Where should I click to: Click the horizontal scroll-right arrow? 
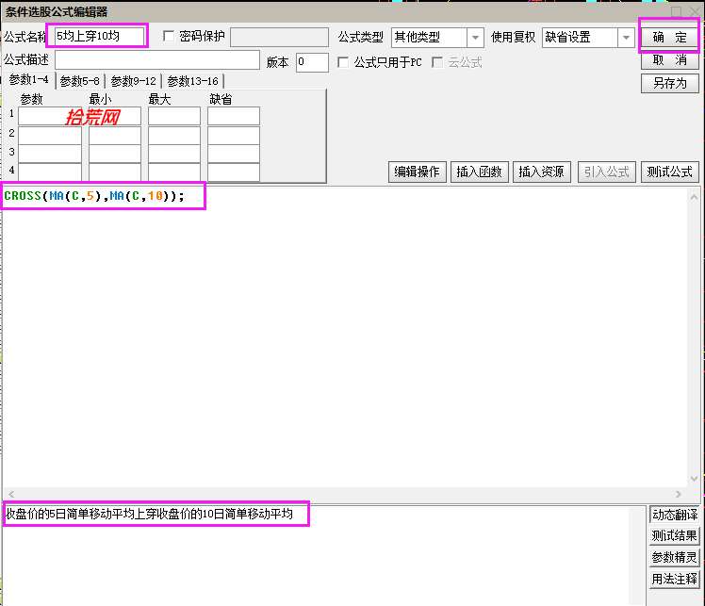tap(678, 494)
